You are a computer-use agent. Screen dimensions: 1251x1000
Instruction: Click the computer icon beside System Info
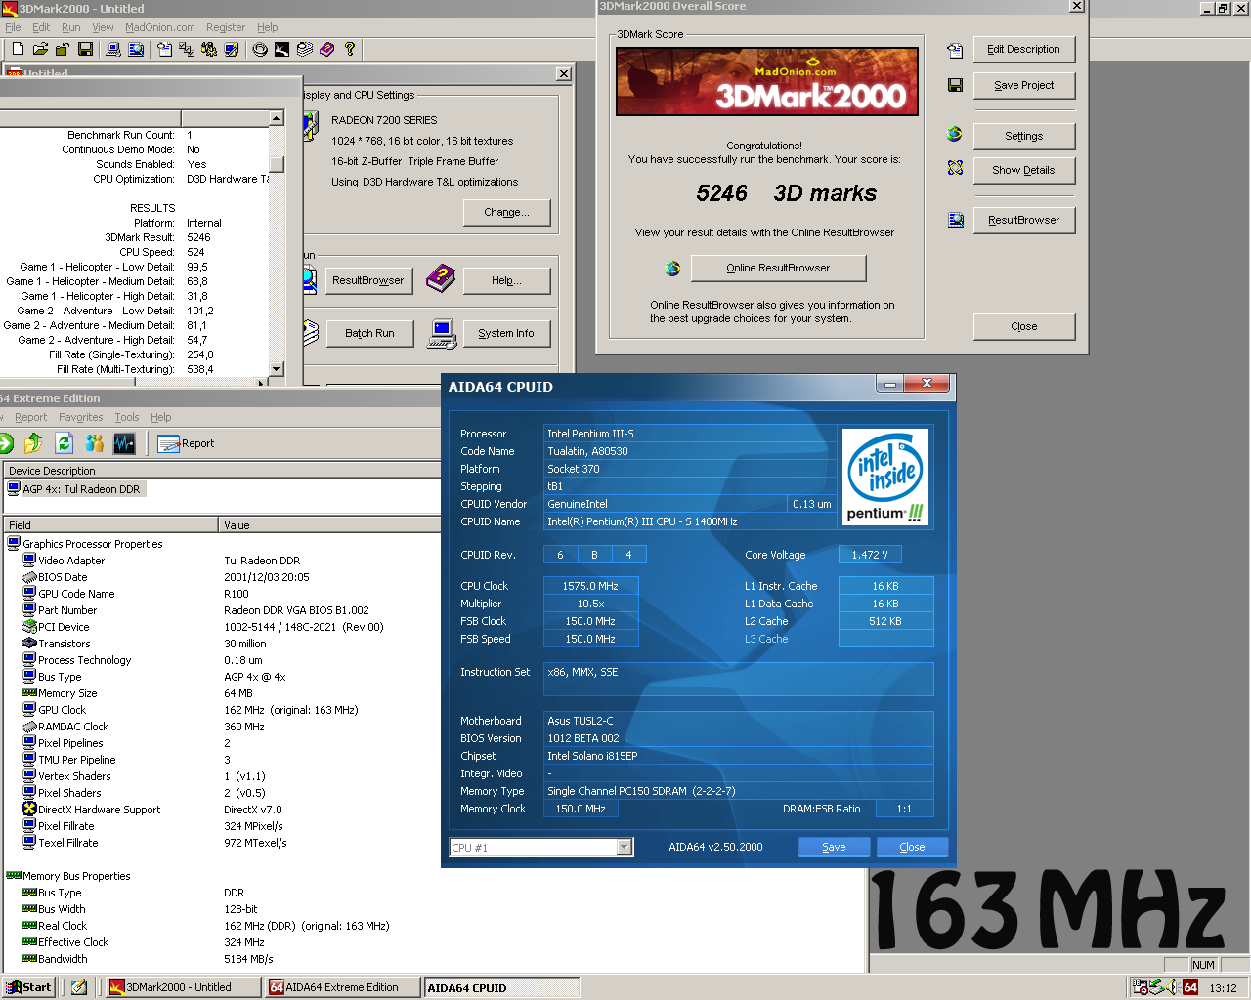tap(442, 333)
